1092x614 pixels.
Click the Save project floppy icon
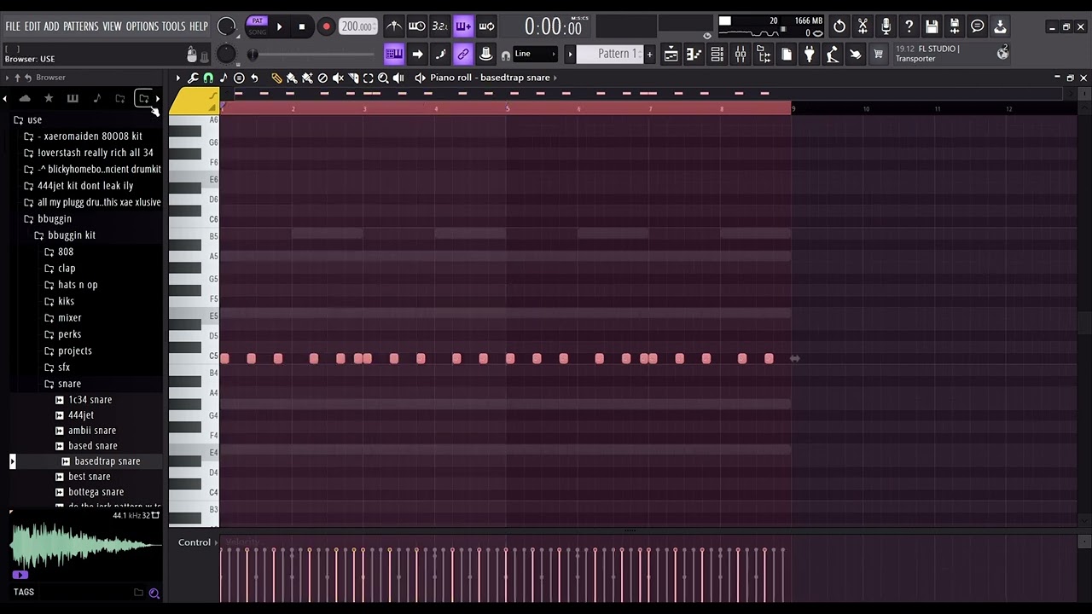point(932,26)
